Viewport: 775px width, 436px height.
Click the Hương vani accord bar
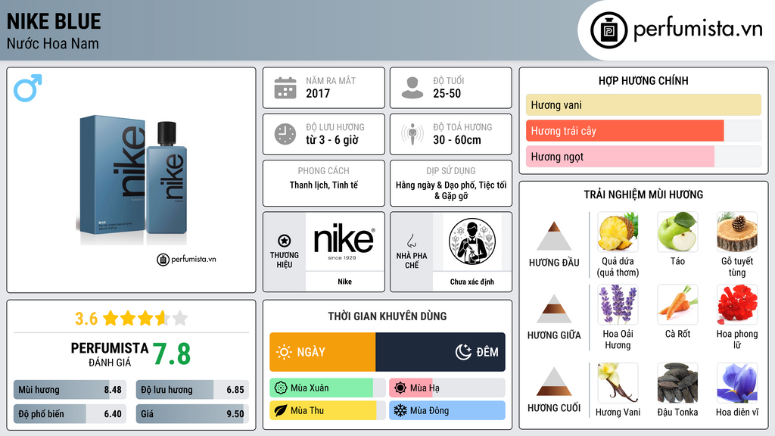click(x=643, y=104)
